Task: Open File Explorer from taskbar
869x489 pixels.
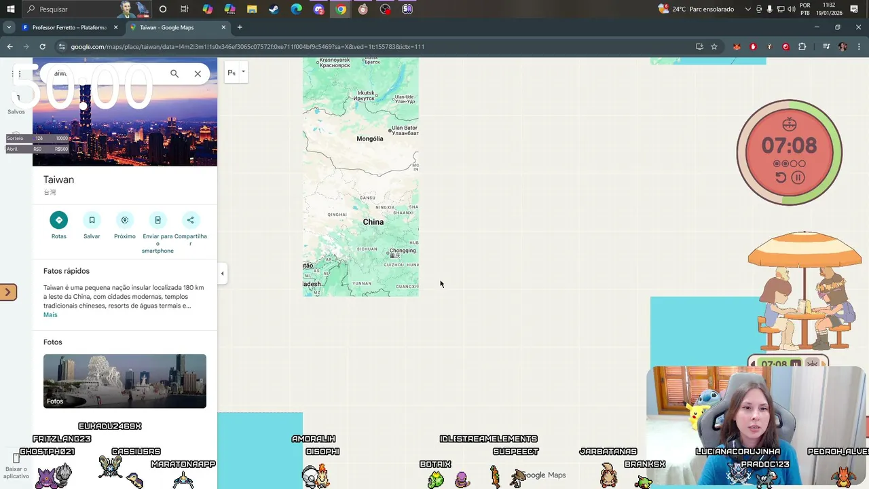Action: (252, 10)
